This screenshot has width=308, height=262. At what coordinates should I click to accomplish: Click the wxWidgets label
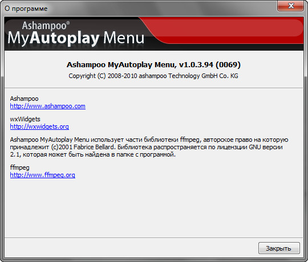25,119
